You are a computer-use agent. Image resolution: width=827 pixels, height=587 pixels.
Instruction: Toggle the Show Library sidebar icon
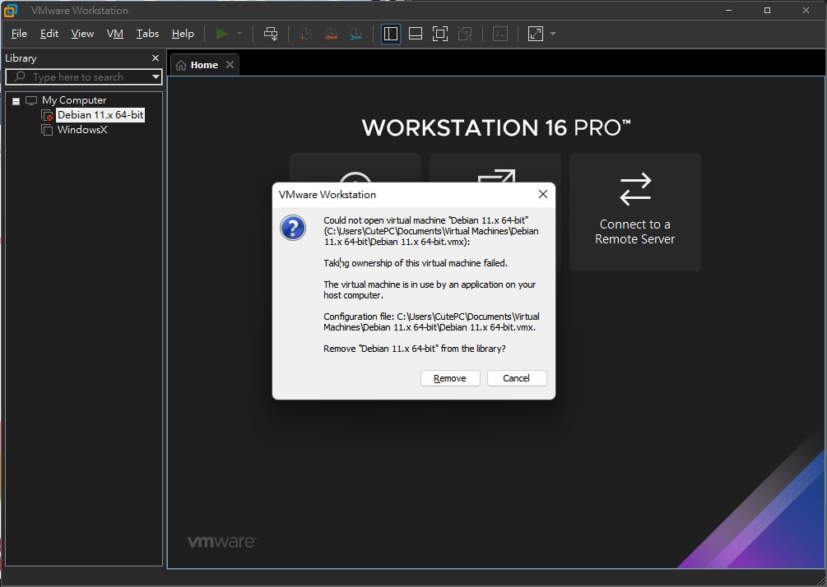point(391,34)
